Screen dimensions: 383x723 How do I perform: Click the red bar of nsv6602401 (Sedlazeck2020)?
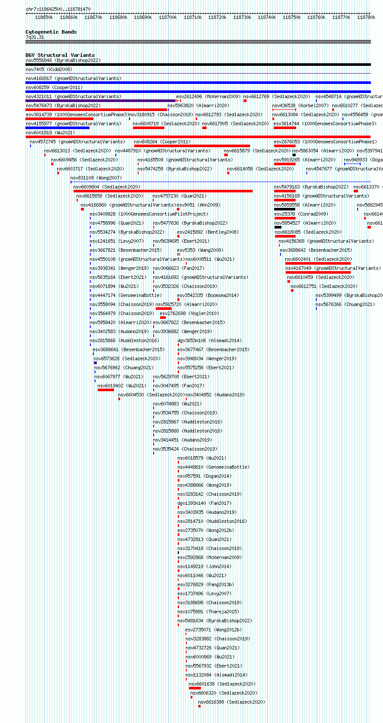point(318,263)
